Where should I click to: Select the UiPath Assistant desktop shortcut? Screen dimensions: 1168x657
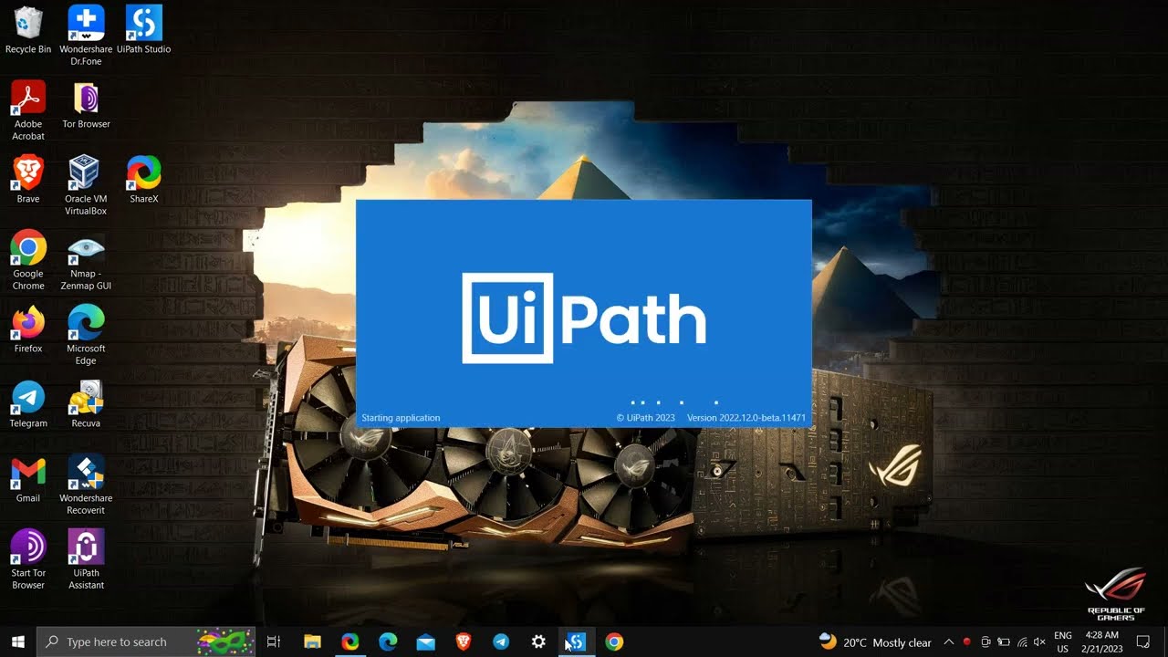(x=86, y=558)
